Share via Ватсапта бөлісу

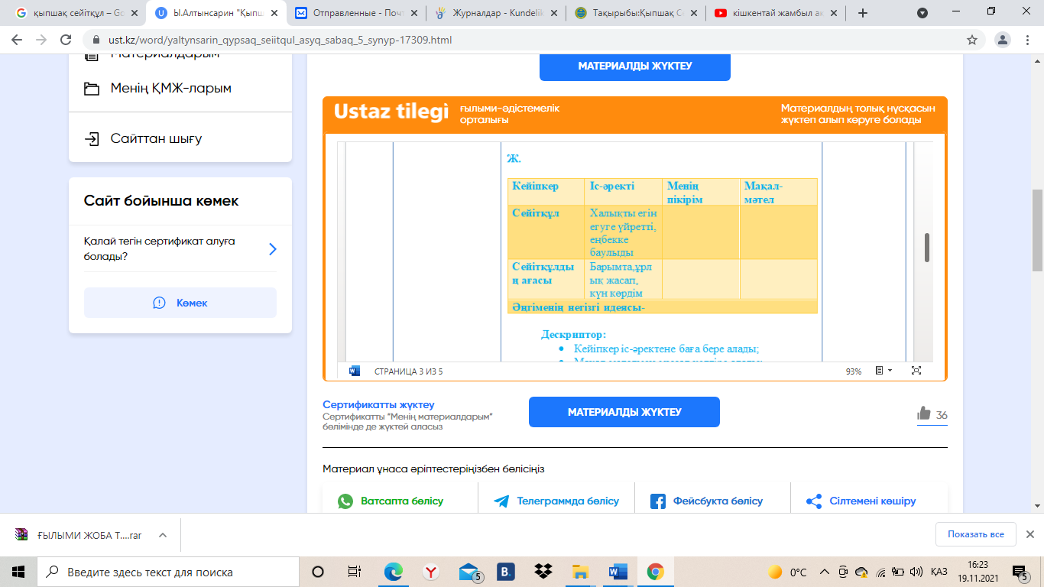pos(400,501)
